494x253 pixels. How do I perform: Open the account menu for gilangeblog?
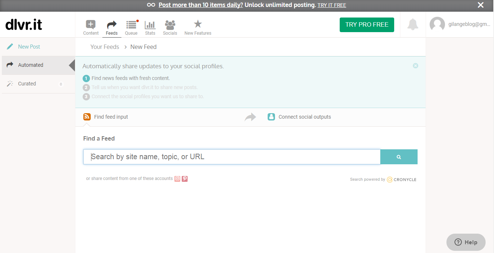click(x=460, y=24)
